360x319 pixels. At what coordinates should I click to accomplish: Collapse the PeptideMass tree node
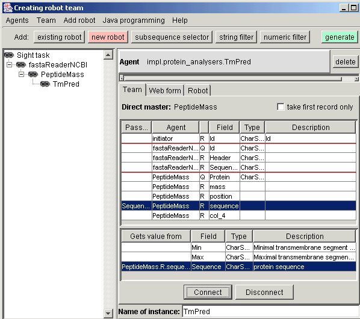click(x=21, y=75)
